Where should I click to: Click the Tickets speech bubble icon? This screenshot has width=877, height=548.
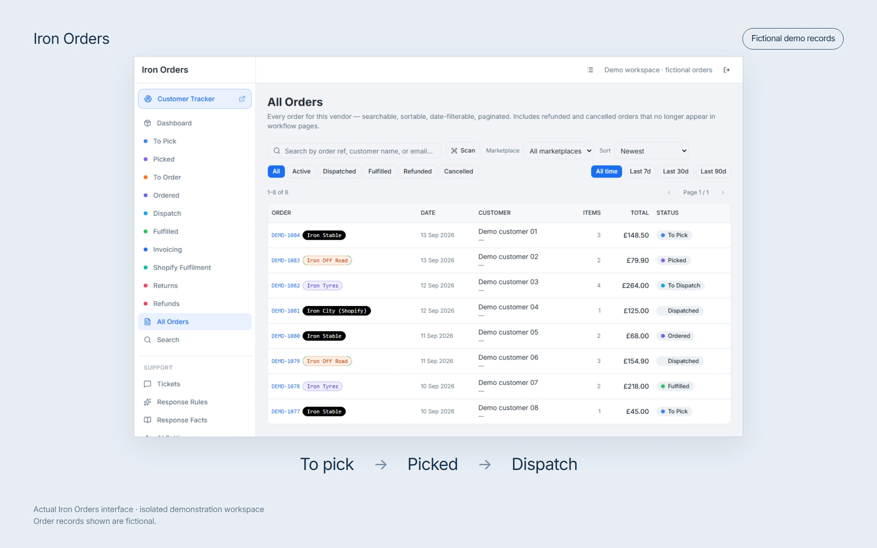(x=148, y=384)
